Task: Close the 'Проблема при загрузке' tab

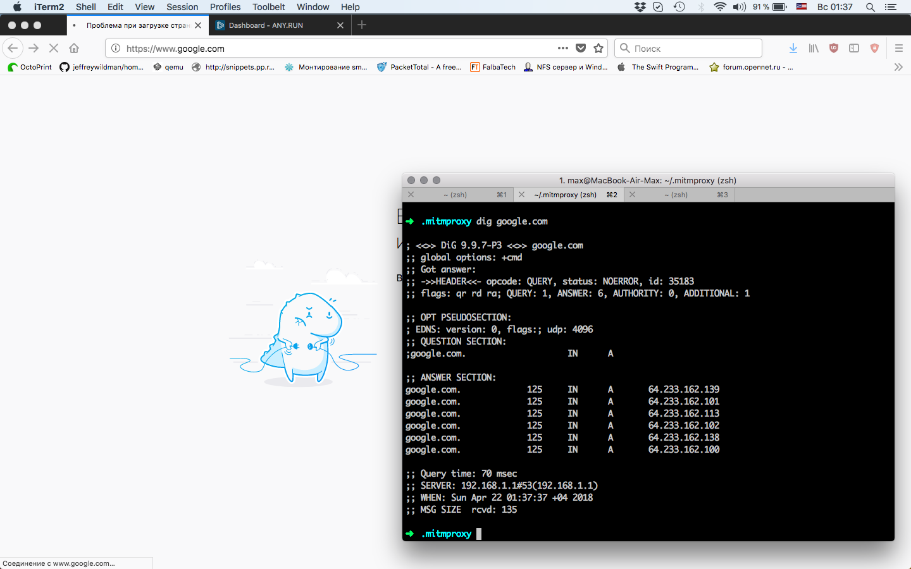Action: tap(198, 25)
